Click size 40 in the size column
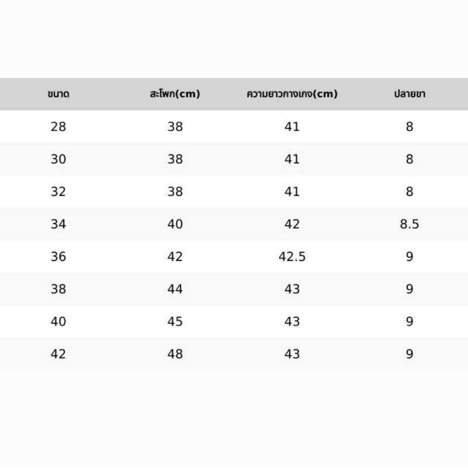The width and height of the screenshot is (468, 468). pyautogui.click(x=58, y=322)
